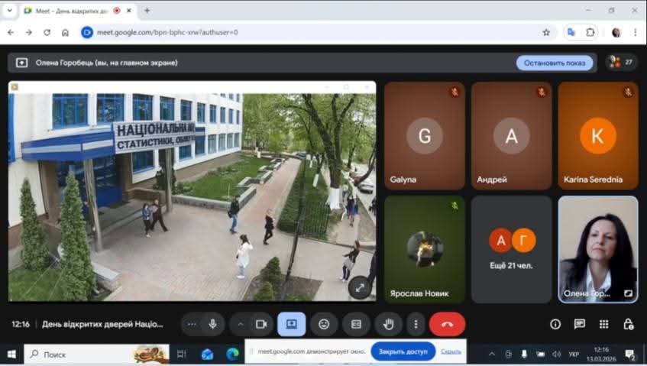Screen dimensions: 647x366
Task: Expand video settings chevron next to camera
Action: [x=241, y=324]
